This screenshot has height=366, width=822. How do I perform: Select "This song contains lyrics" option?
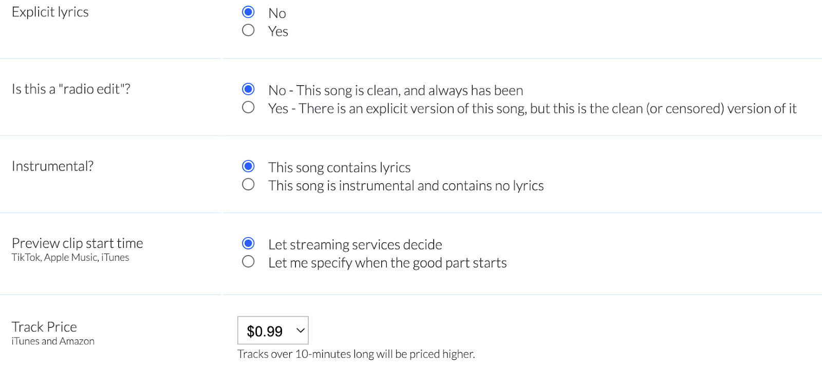tap(248, 166)
